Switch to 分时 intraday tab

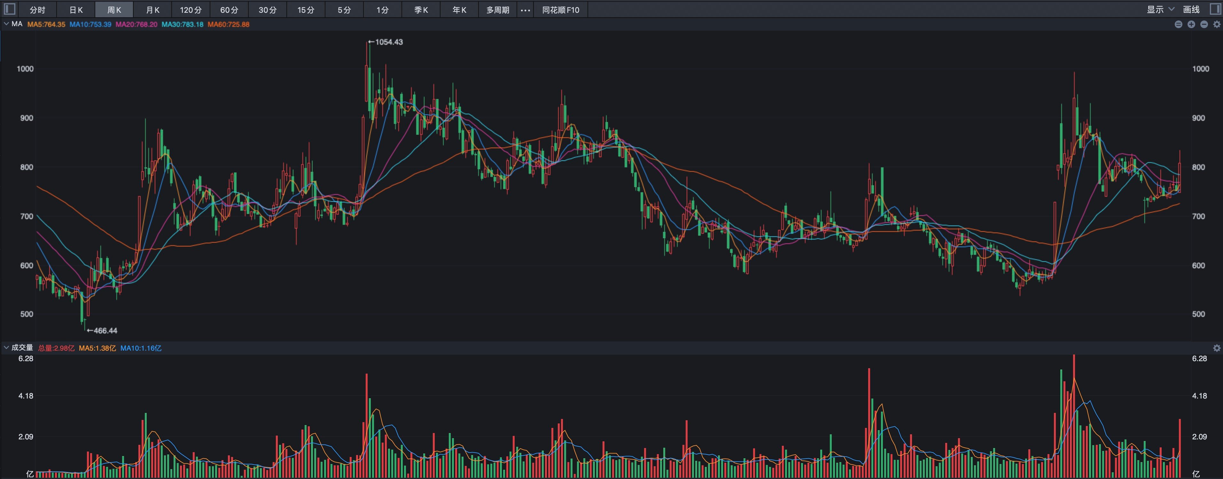(37, 10)
